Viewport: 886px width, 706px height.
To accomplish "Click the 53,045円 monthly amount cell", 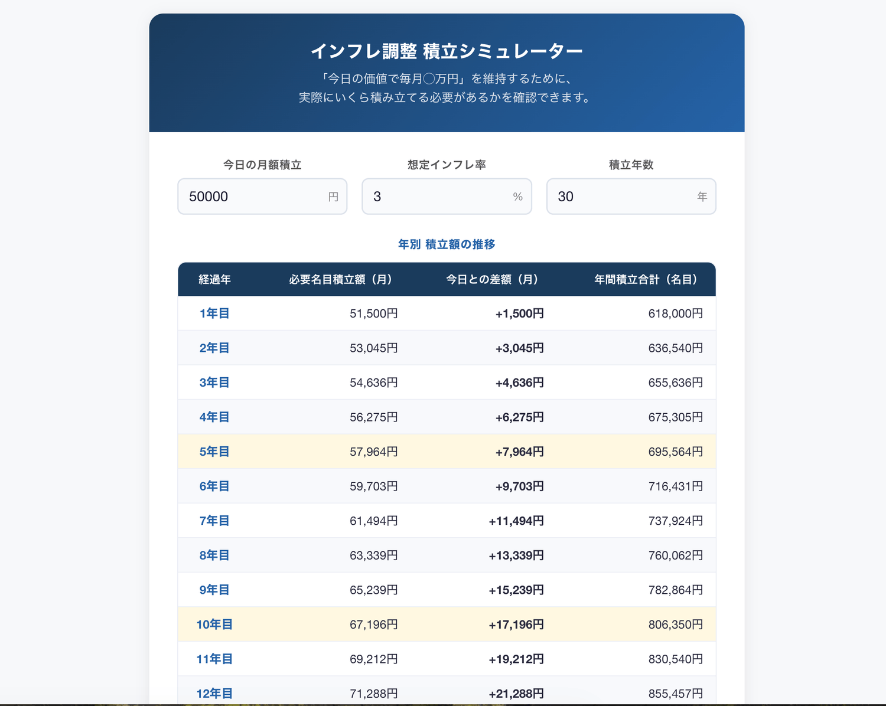I will pyautogui.click(x=374, y=348).
